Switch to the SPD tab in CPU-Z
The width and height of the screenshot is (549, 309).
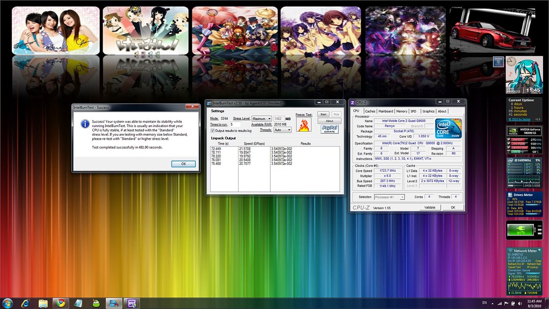pyautogui.click(x=413, y=112)
